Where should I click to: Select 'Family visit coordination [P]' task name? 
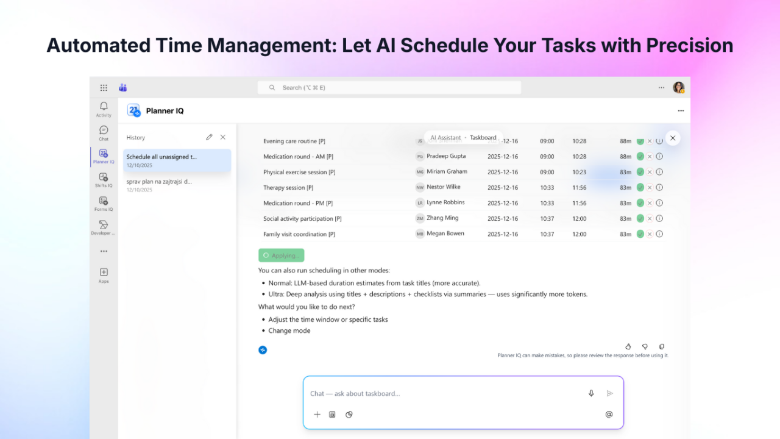(x=299, y=234)
